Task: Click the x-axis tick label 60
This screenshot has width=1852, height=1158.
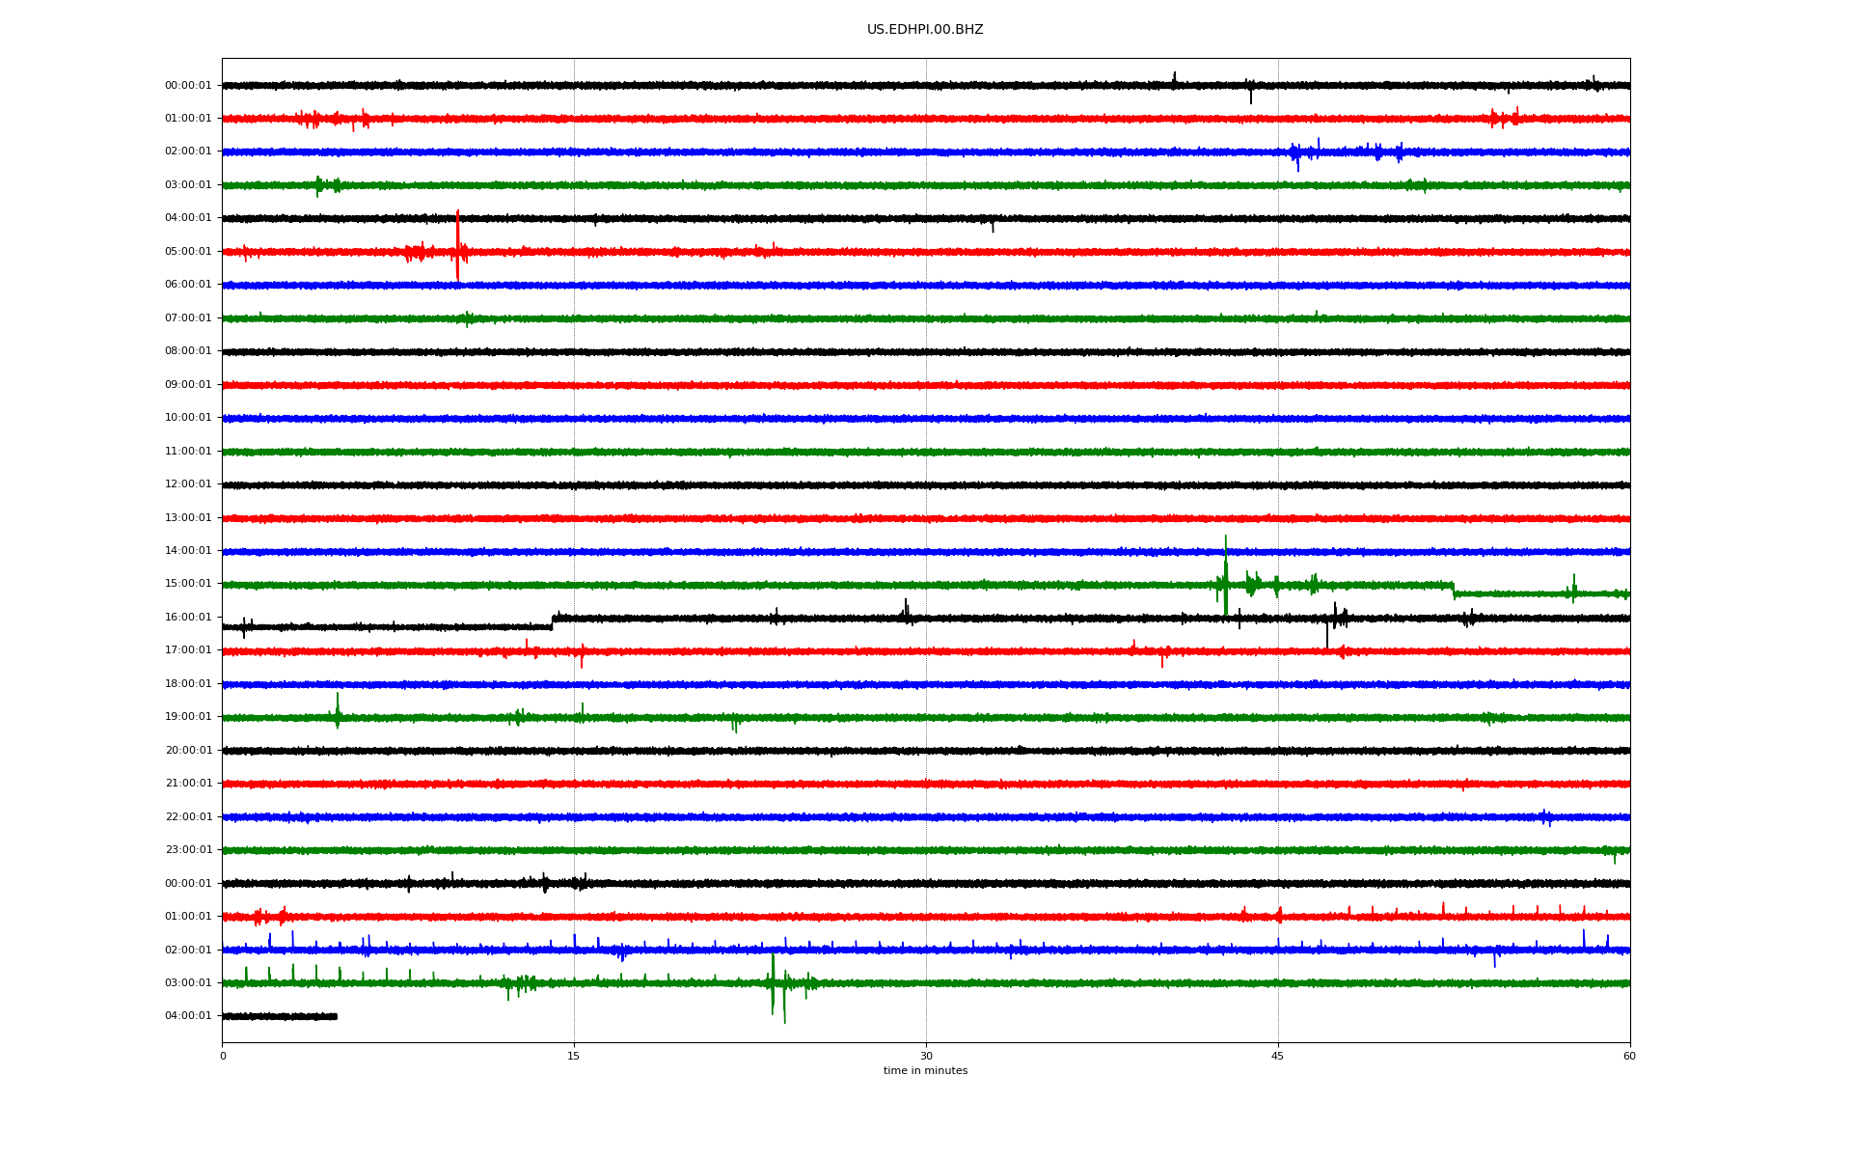Action: (x=1629, y=1056)
